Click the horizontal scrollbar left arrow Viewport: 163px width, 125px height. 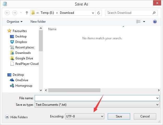click(x=46, y=90)
